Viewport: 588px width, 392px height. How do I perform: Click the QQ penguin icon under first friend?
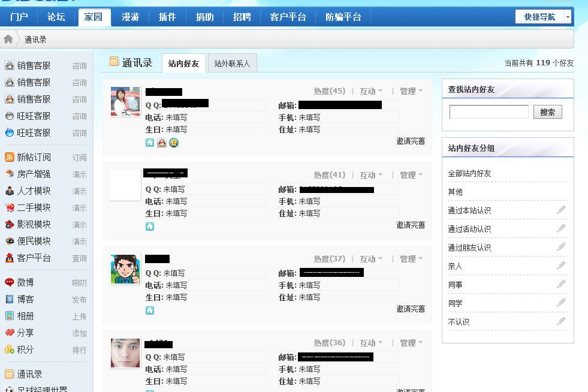[x=162, y=142]
